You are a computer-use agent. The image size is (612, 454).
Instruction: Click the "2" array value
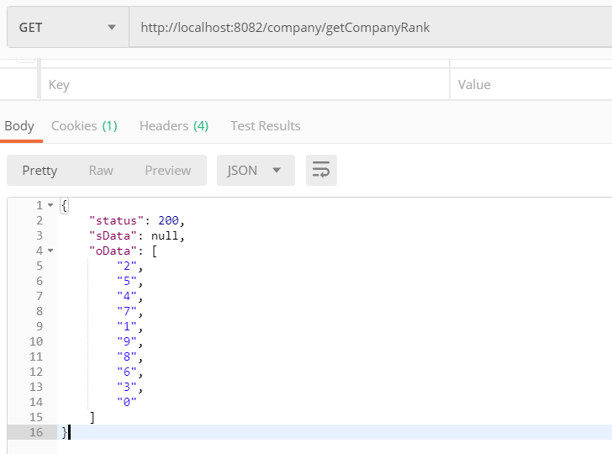[x=127, y=266]
